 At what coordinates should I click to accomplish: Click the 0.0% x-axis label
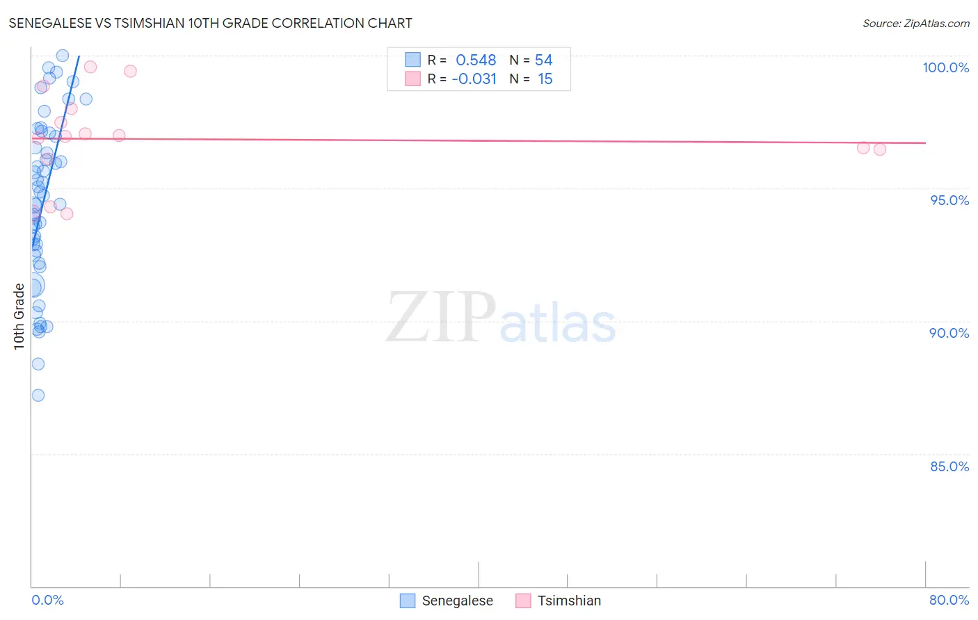click(47, 600)
